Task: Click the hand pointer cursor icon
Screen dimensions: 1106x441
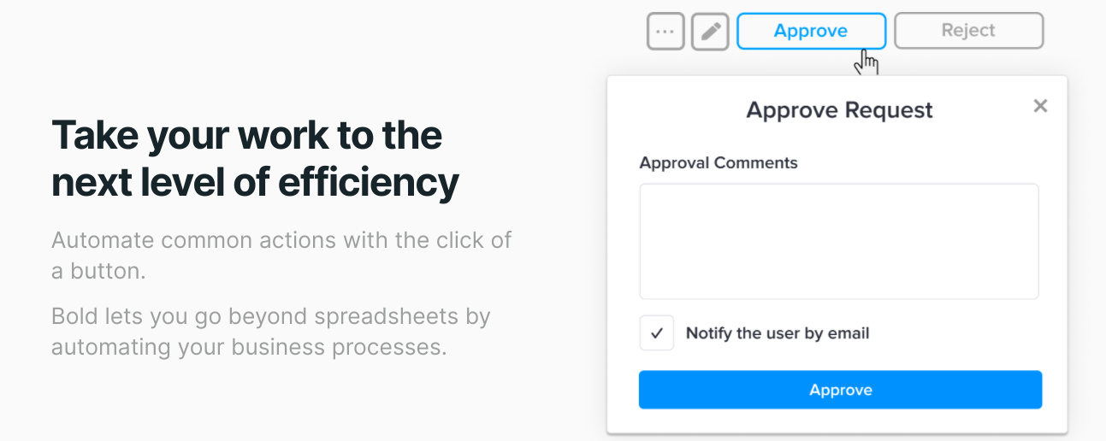Action: (867, 62)
